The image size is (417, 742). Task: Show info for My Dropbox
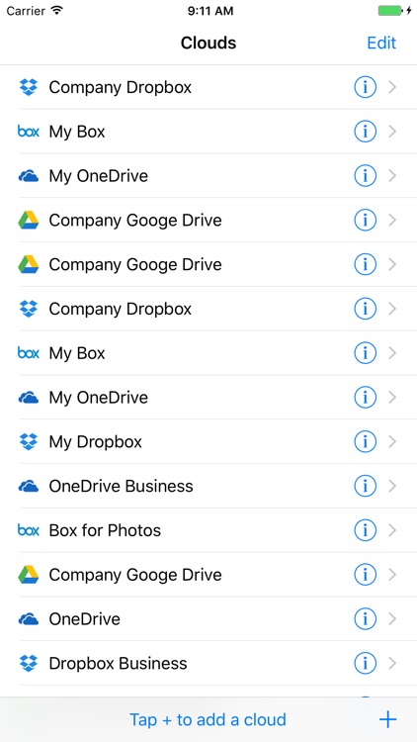[x=365, y=442]
